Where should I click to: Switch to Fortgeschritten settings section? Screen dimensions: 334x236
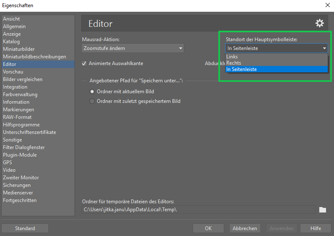click(20, 200)
